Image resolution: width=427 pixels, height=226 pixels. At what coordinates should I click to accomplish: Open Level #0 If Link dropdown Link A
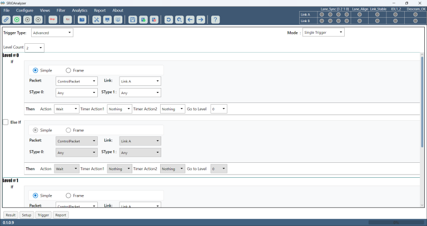pos(140,81)
